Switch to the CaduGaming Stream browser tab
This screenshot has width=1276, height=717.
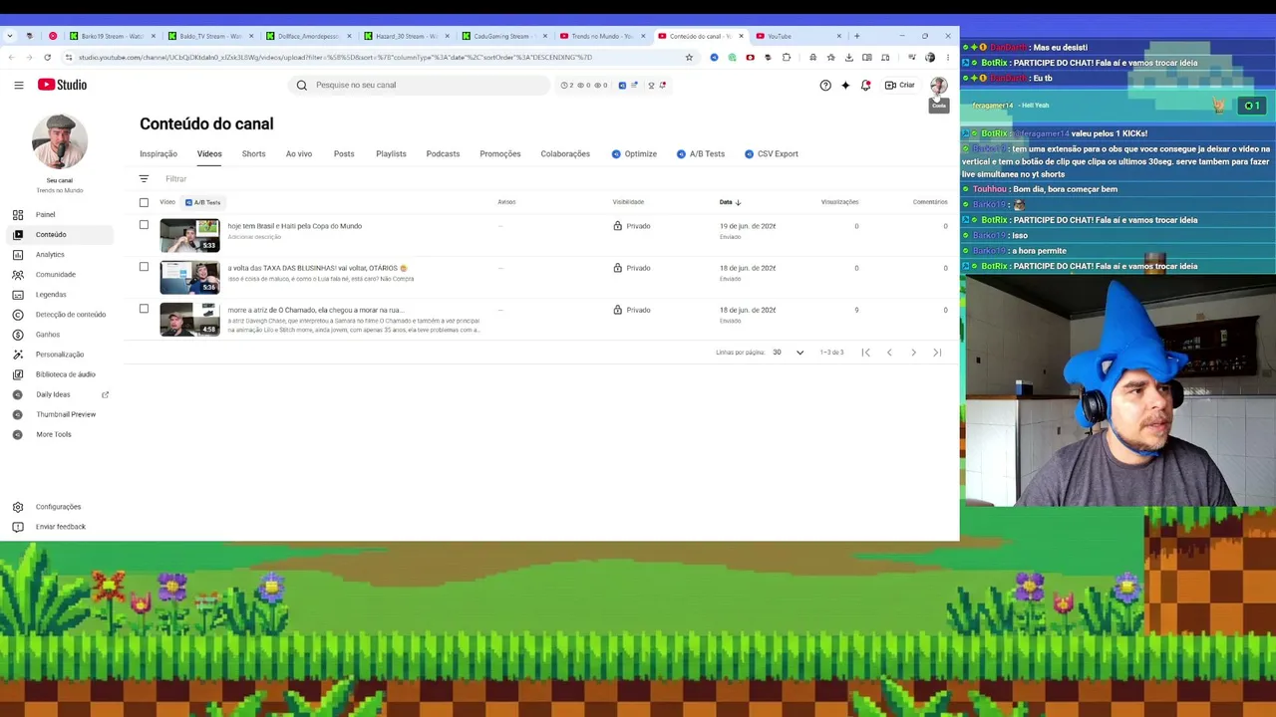pos(504,37)
